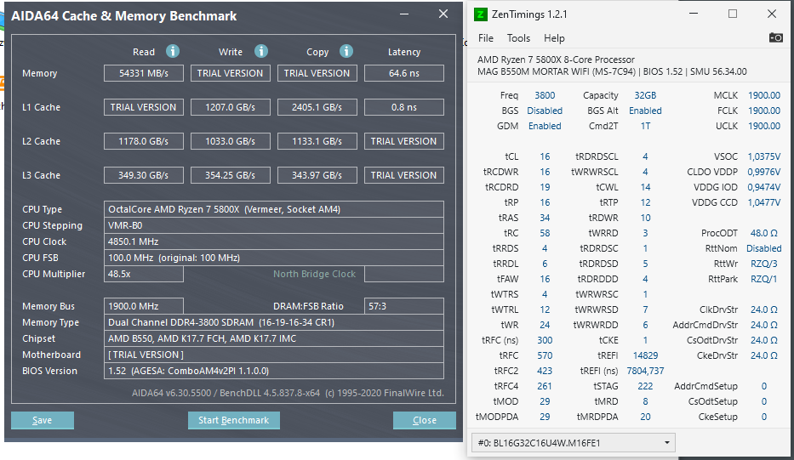
Task: Click the L3 Cache Copy value 343.97 GB/s
Action: pos(317,175)
